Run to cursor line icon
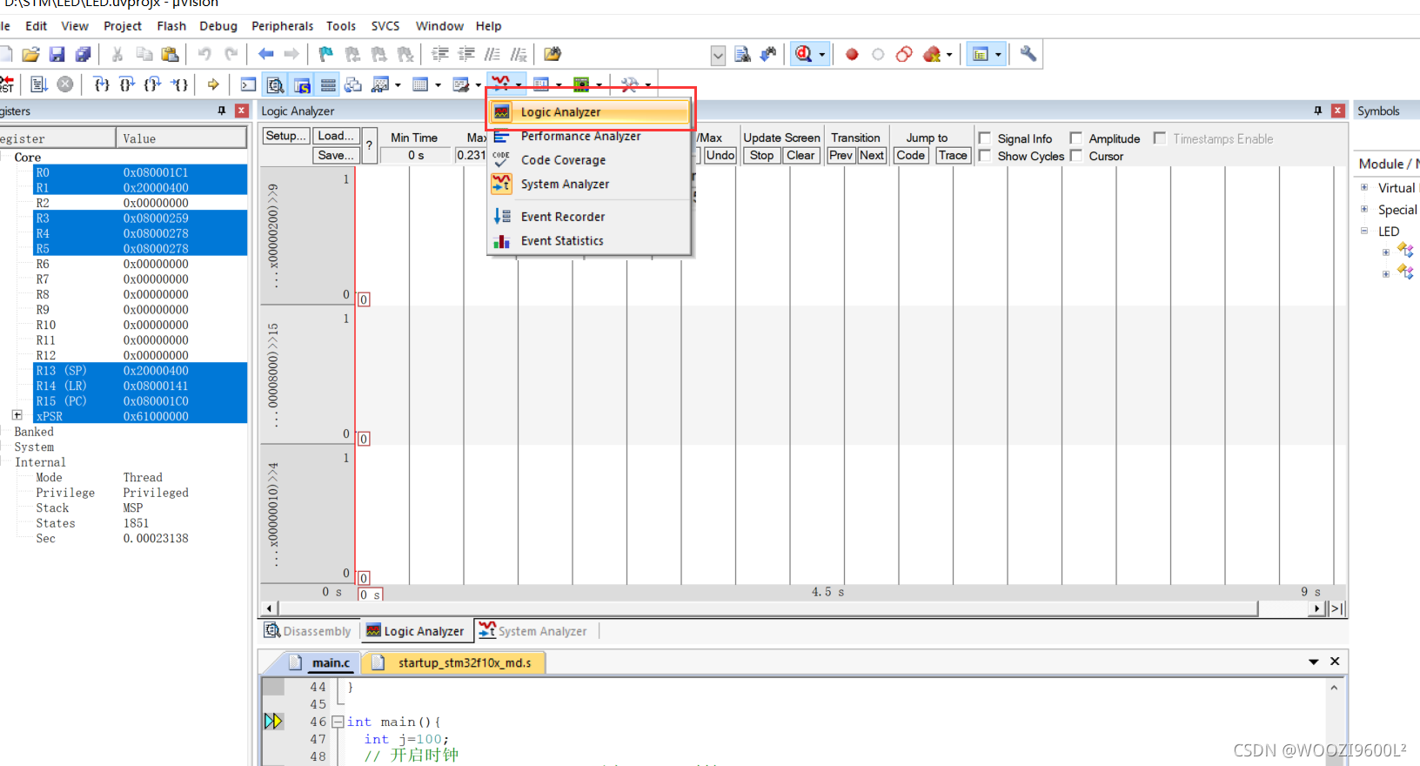The height and width of the screenshot is (766, 1420). click(x=179, y=84)
